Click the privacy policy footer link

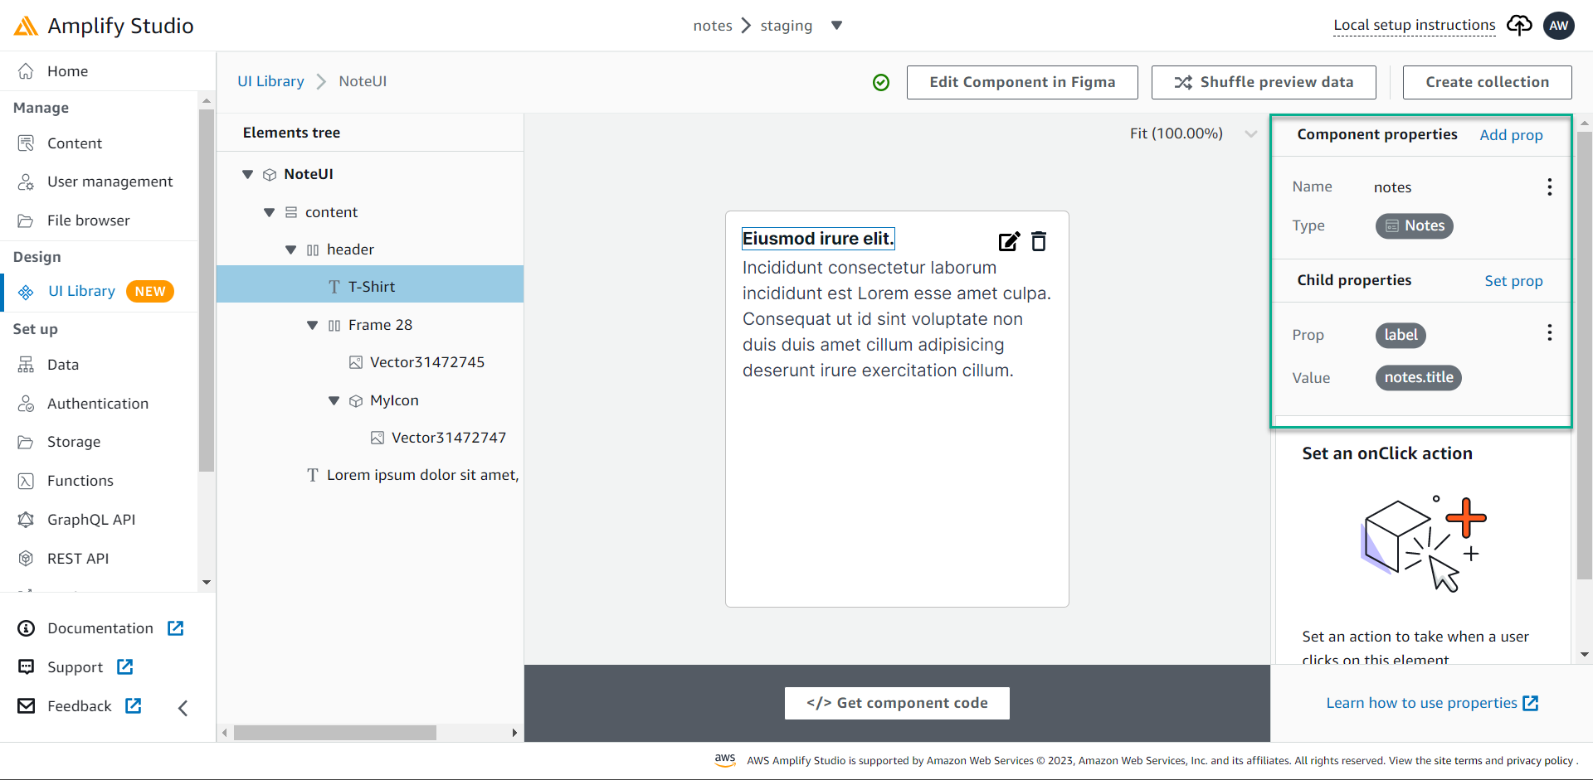click(1539, 761)
